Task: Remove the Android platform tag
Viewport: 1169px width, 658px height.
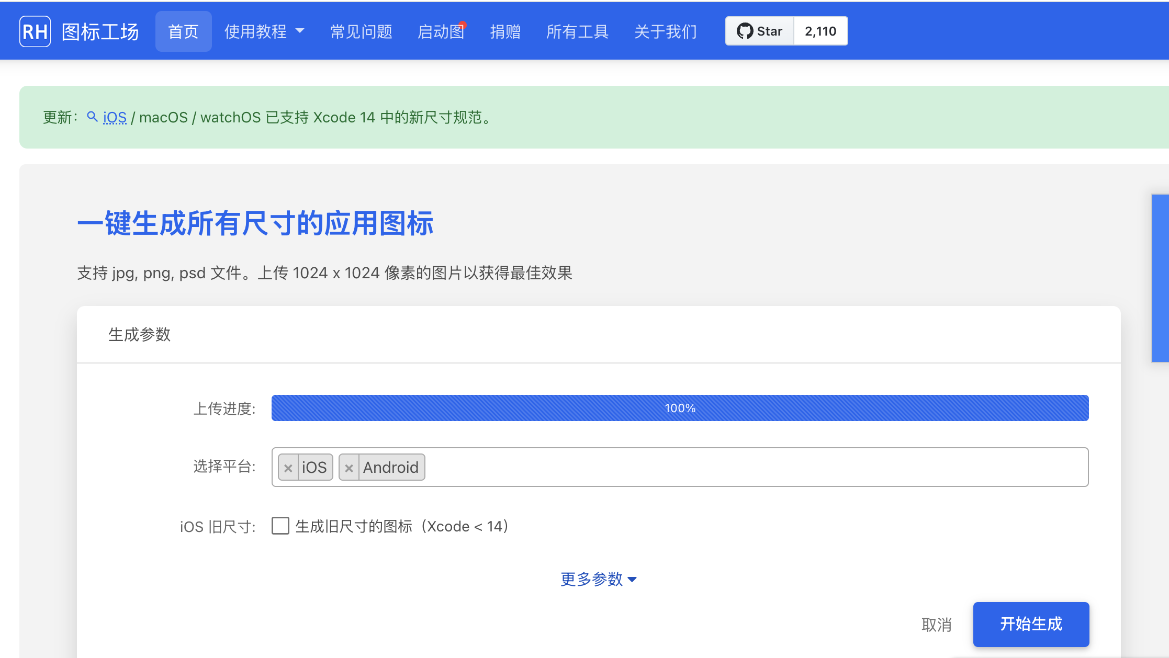Action: pyautogui.click(x=349, y=468)
